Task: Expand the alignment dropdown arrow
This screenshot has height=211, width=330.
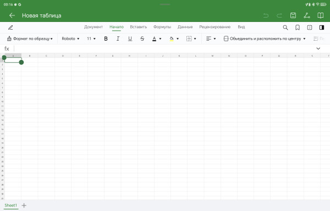Action: pos(215,39)
